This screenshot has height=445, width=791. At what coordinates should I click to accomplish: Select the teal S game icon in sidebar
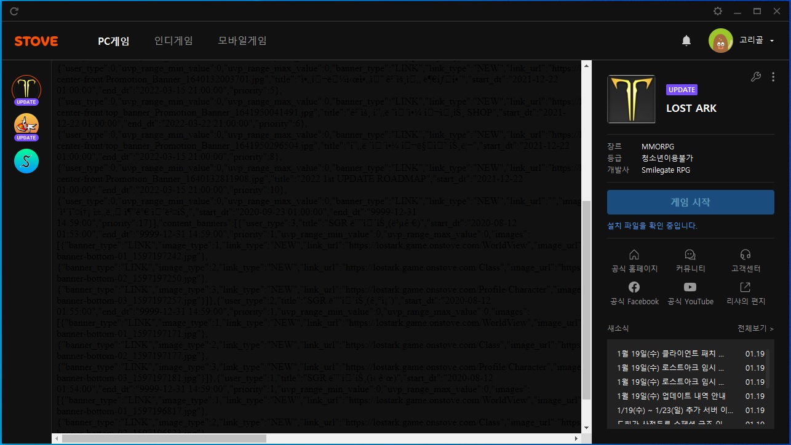point(26,161)
